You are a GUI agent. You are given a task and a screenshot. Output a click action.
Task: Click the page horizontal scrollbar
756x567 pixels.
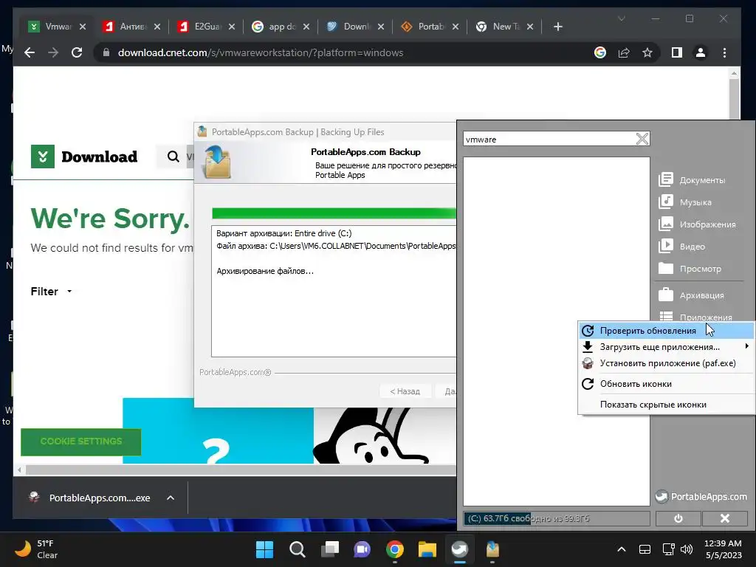(x=240, y=470)
